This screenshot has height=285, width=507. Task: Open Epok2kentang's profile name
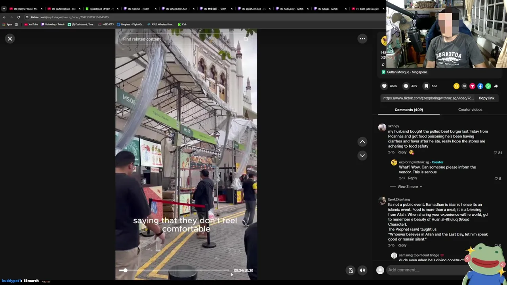pyautogui.click(x=399, y=199)
